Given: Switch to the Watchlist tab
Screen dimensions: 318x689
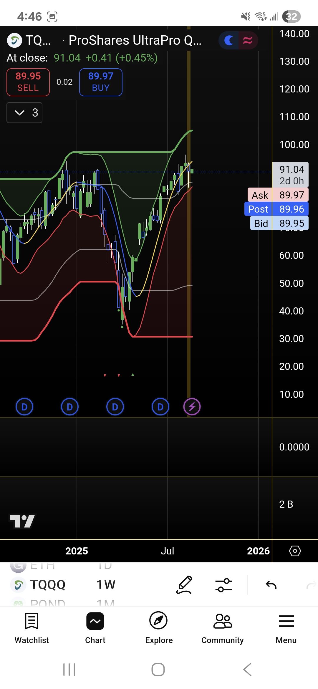Looking at the screenshot, I should (x=32, y=628).
